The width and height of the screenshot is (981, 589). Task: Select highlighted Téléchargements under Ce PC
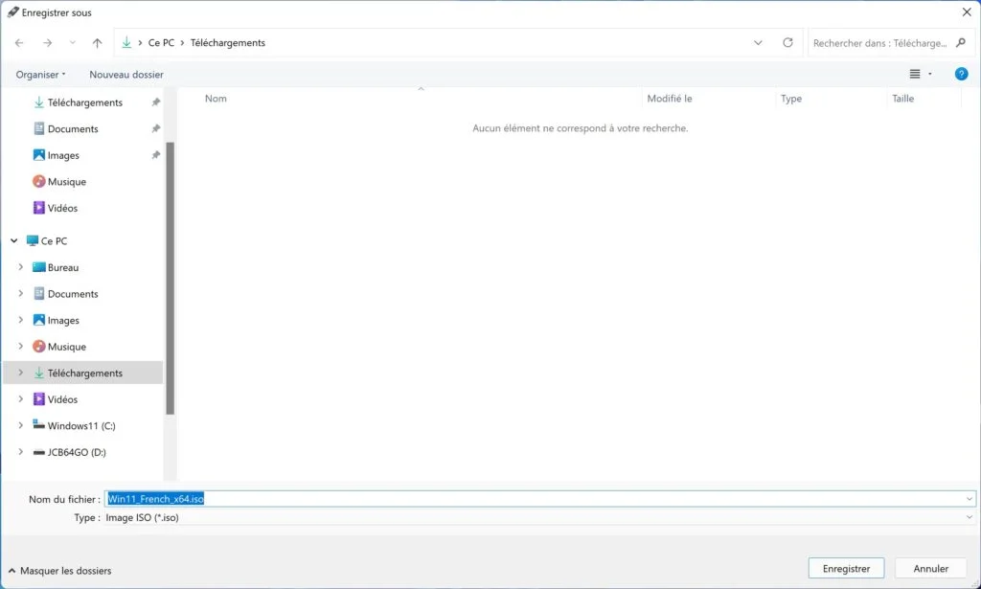pyautogui.click(x=85, y=373)
